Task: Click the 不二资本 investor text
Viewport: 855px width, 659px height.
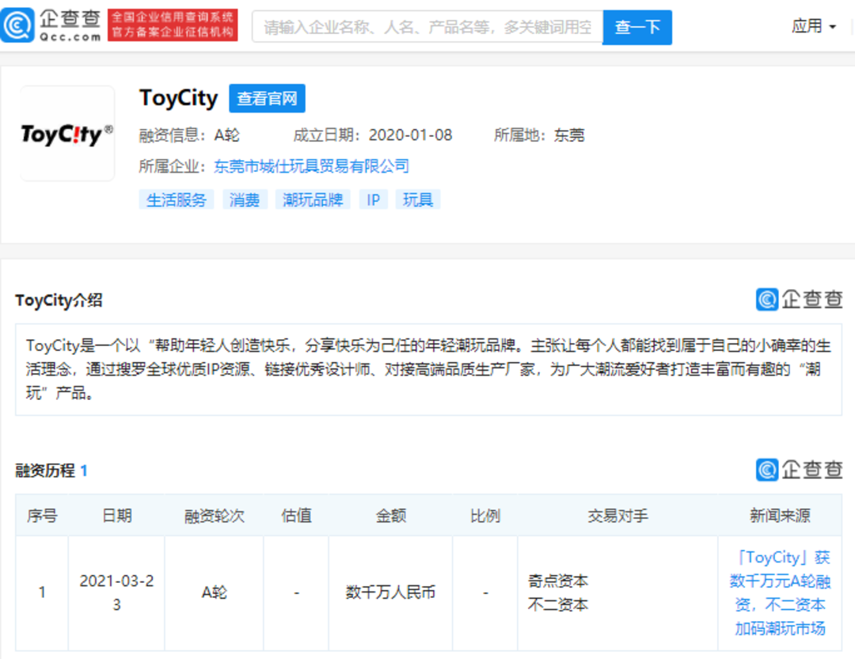Action: pos(558,604)
